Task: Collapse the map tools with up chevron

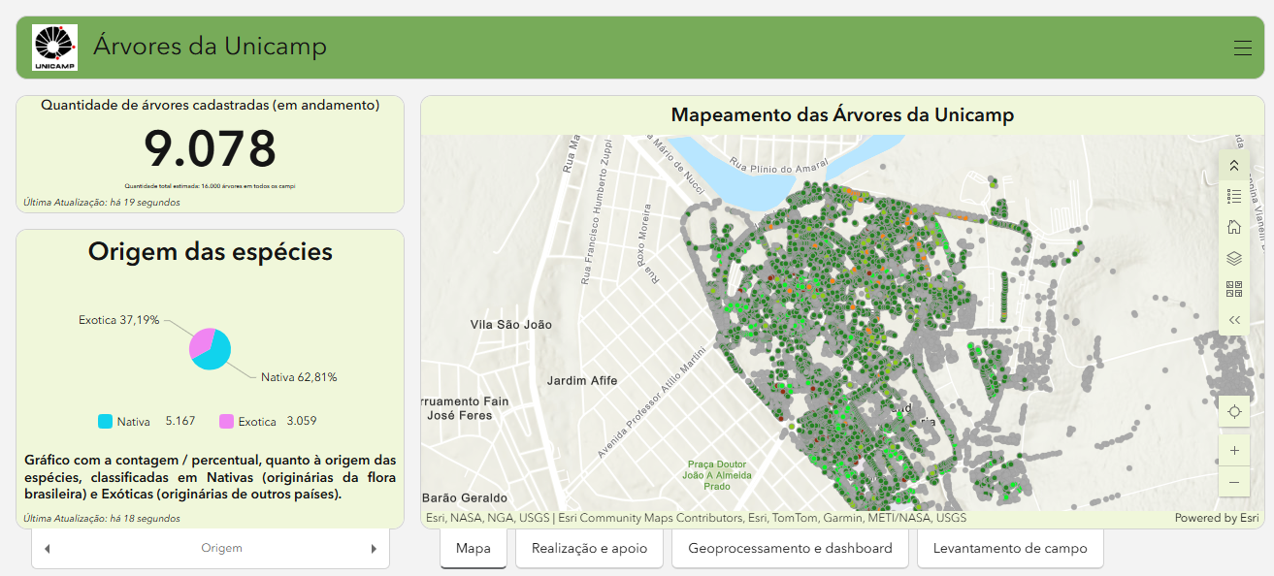Action: [x=1234, y=166]
